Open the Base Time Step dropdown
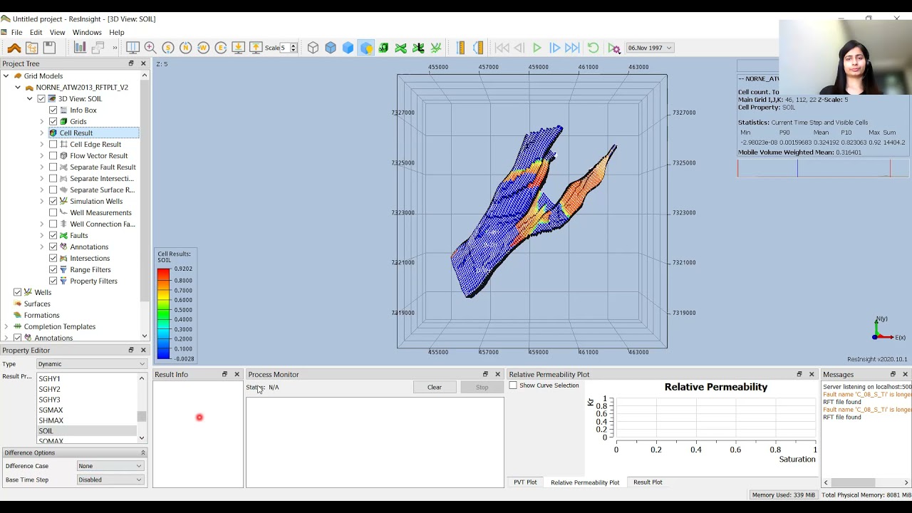Image resolution: width=912 pixels, height=513 pixels. pyautogui.click(x=110, y=480)
